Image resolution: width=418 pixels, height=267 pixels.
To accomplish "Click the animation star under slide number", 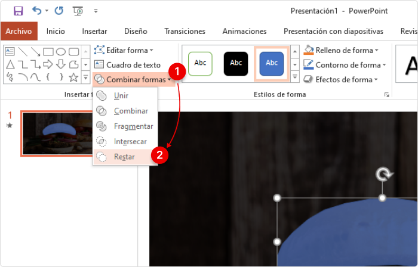I will point(10,125).
